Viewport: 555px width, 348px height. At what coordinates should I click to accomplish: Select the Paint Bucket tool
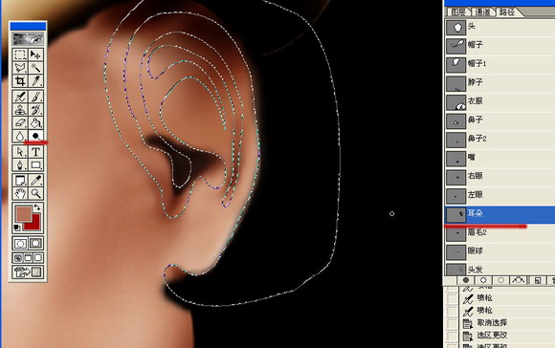[x=35, y=122]
